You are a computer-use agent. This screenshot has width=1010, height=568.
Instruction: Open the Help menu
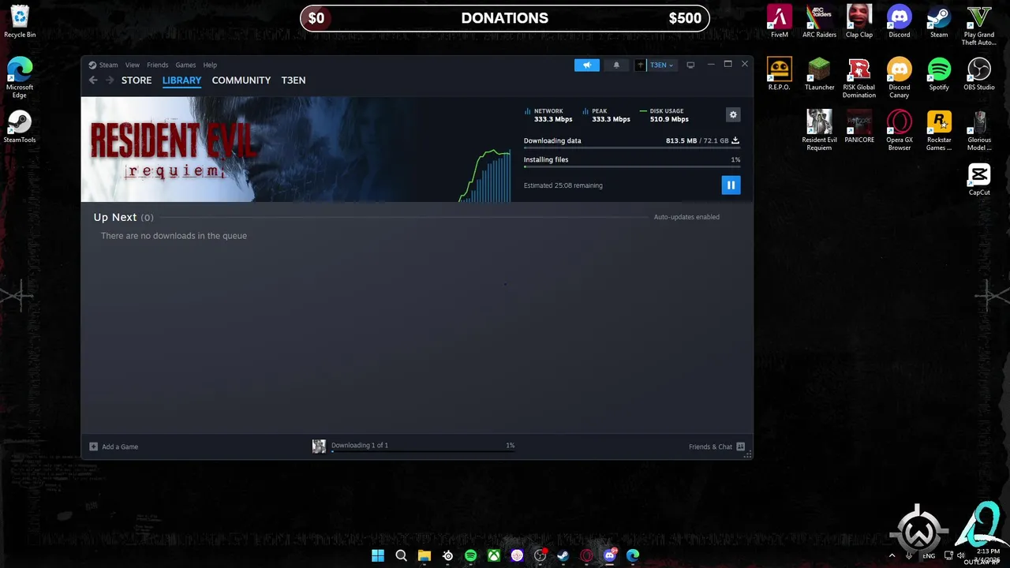210,65
